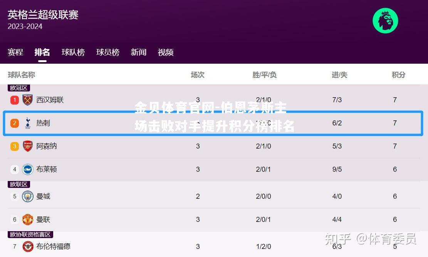Click the red rank 1 badge
Viewport: 428px width, 257px height.
[15, 100]
